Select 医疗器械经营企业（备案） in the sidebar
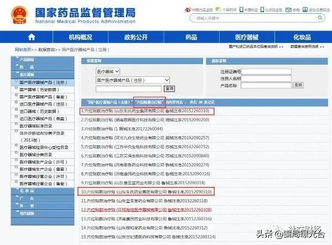Screen dimensions: 332x245 (43, 184)
